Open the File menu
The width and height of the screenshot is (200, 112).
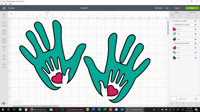point(2,4)
